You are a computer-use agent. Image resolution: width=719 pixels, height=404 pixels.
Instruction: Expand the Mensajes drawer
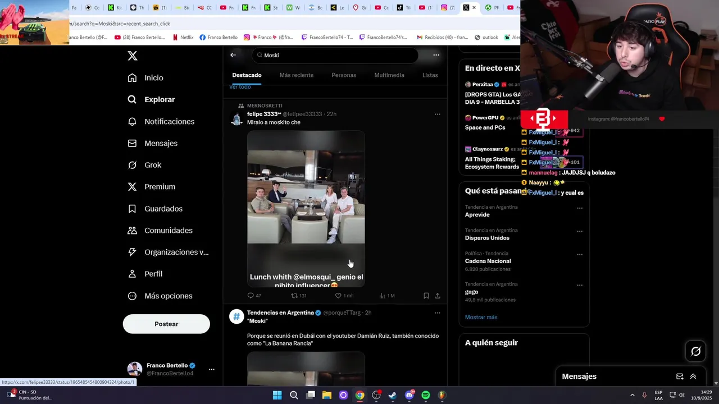pos(693,377)
